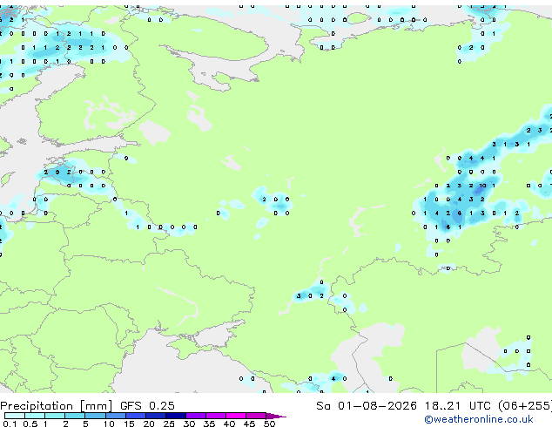The image size is (552, 427).
Task: Select the 35–40 mm legend color box
Action: pyautogui.click(x=216, y=416)
